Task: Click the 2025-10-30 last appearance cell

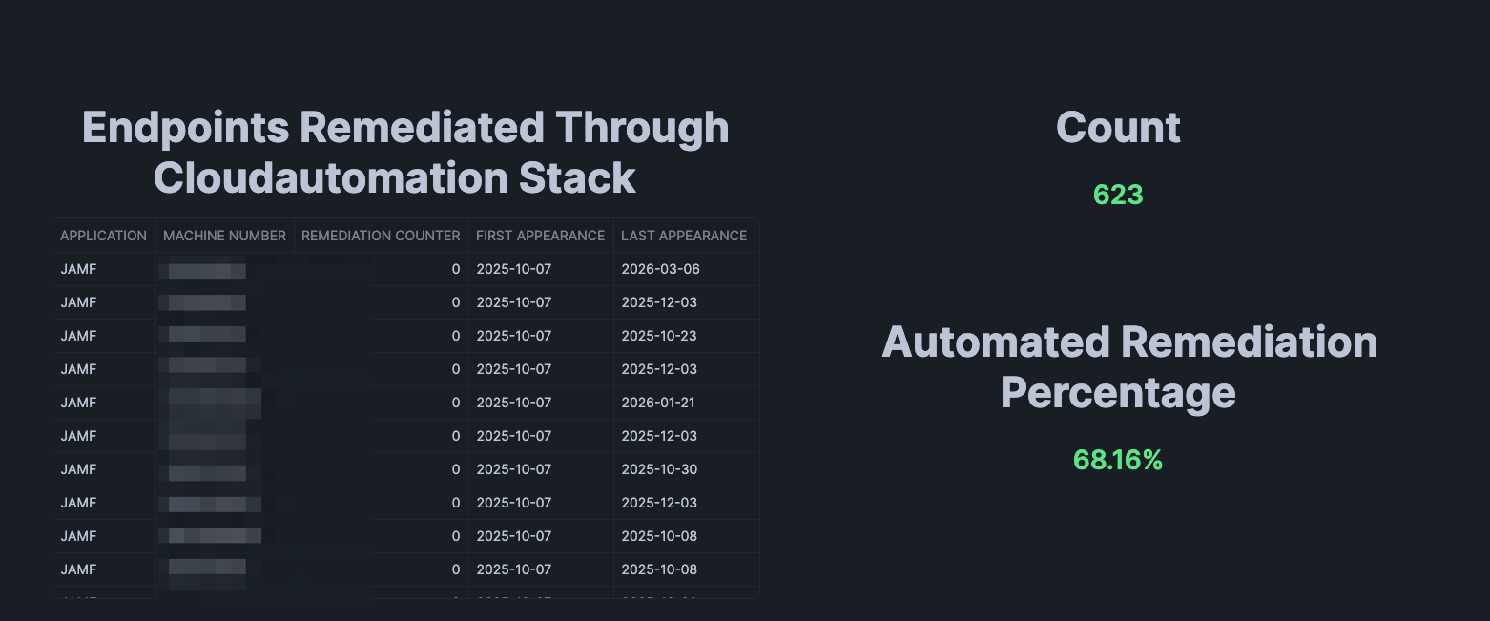Action: (x=659, y=469)
